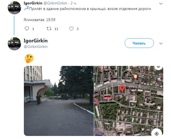This screenshot has height=139, width=171.
Task: Open the second IgorGirkin avatar
Action: point(14,44)
